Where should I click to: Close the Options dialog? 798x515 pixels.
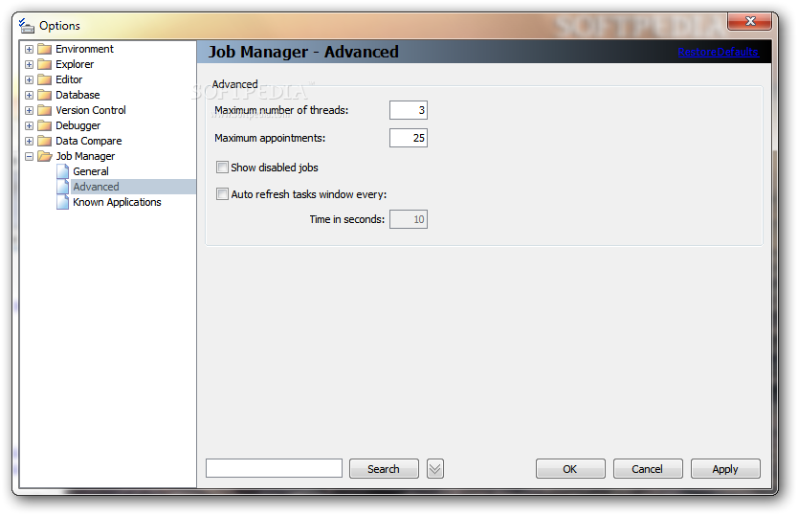click(x=749, y=21)
